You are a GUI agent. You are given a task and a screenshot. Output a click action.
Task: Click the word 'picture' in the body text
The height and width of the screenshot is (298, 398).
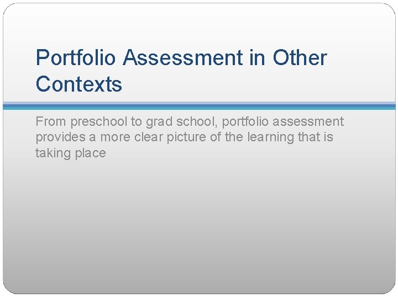point(186,137)
